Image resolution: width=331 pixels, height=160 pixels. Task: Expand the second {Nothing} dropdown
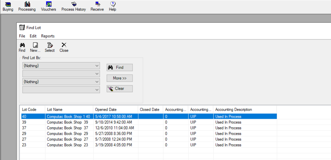97,82
